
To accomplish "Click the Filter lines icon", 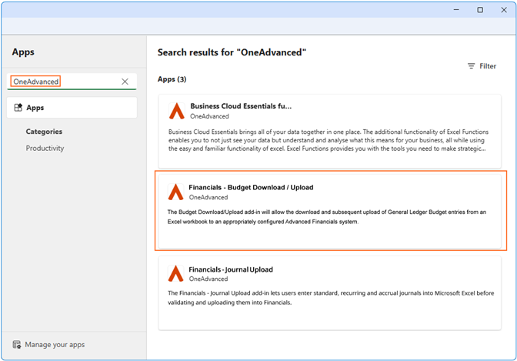I will pos(471,66).
